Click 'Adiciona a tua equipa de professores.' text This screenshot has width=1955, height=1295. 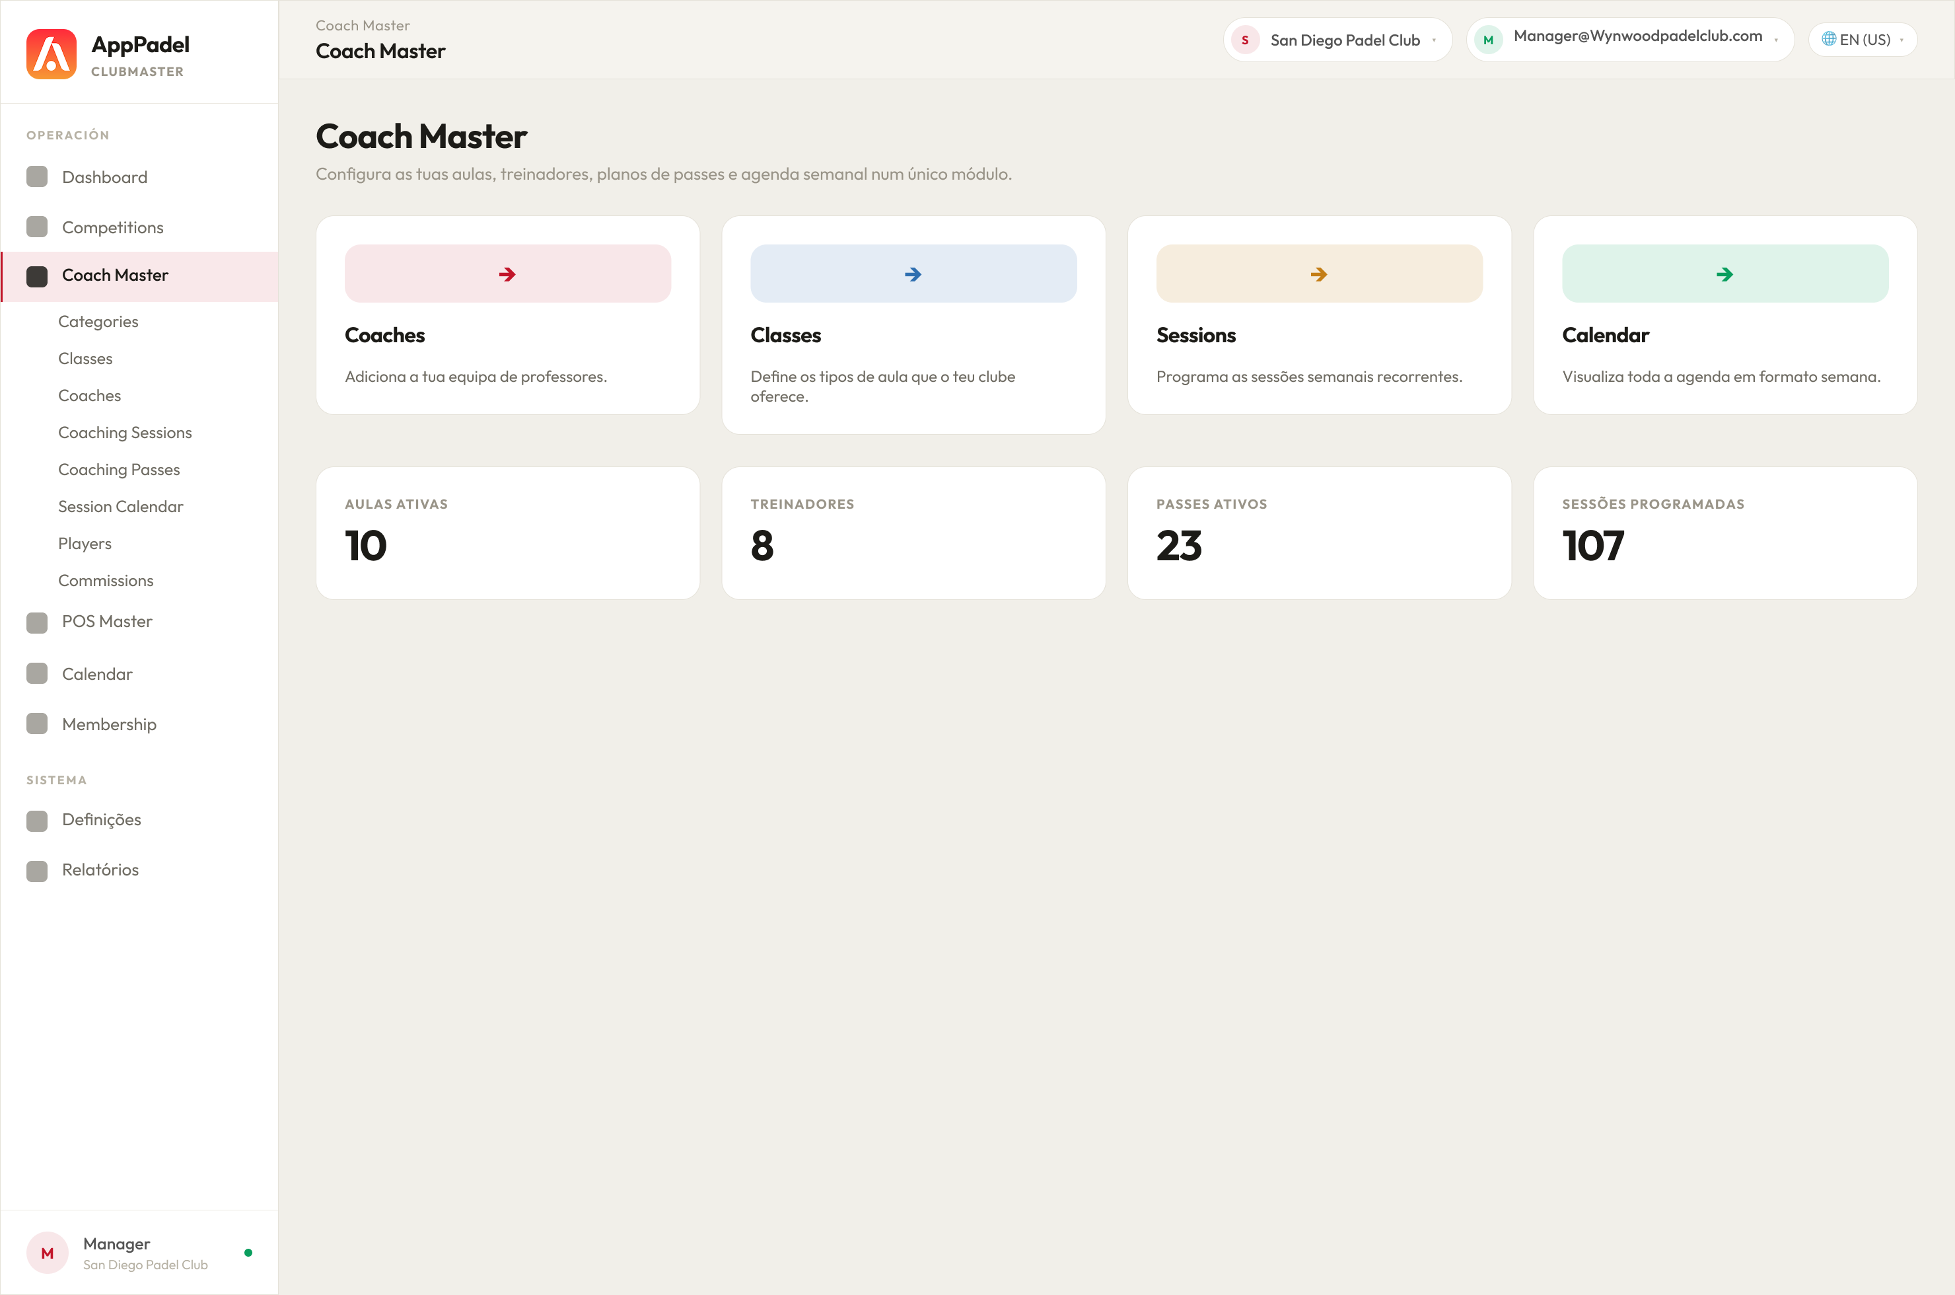click(476, 377)
